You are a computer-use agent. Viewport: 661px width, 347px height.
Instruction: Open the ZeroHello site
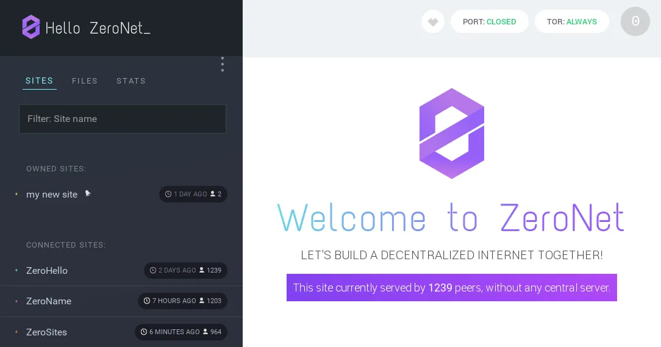coord(47,271)
